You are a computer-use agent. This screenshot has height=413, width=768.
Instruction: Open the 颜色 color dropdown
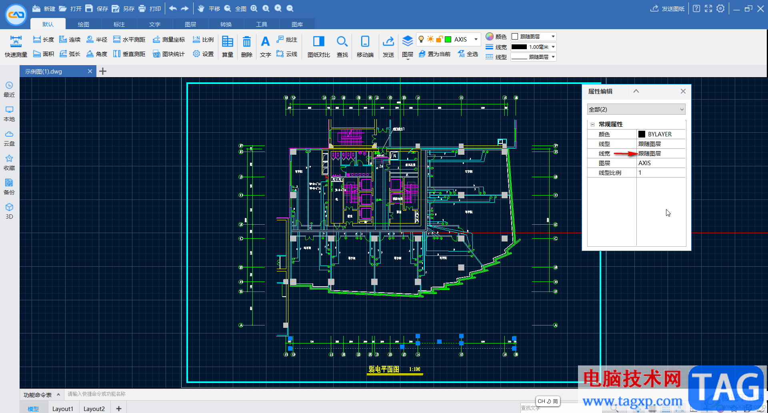[534, 36]
